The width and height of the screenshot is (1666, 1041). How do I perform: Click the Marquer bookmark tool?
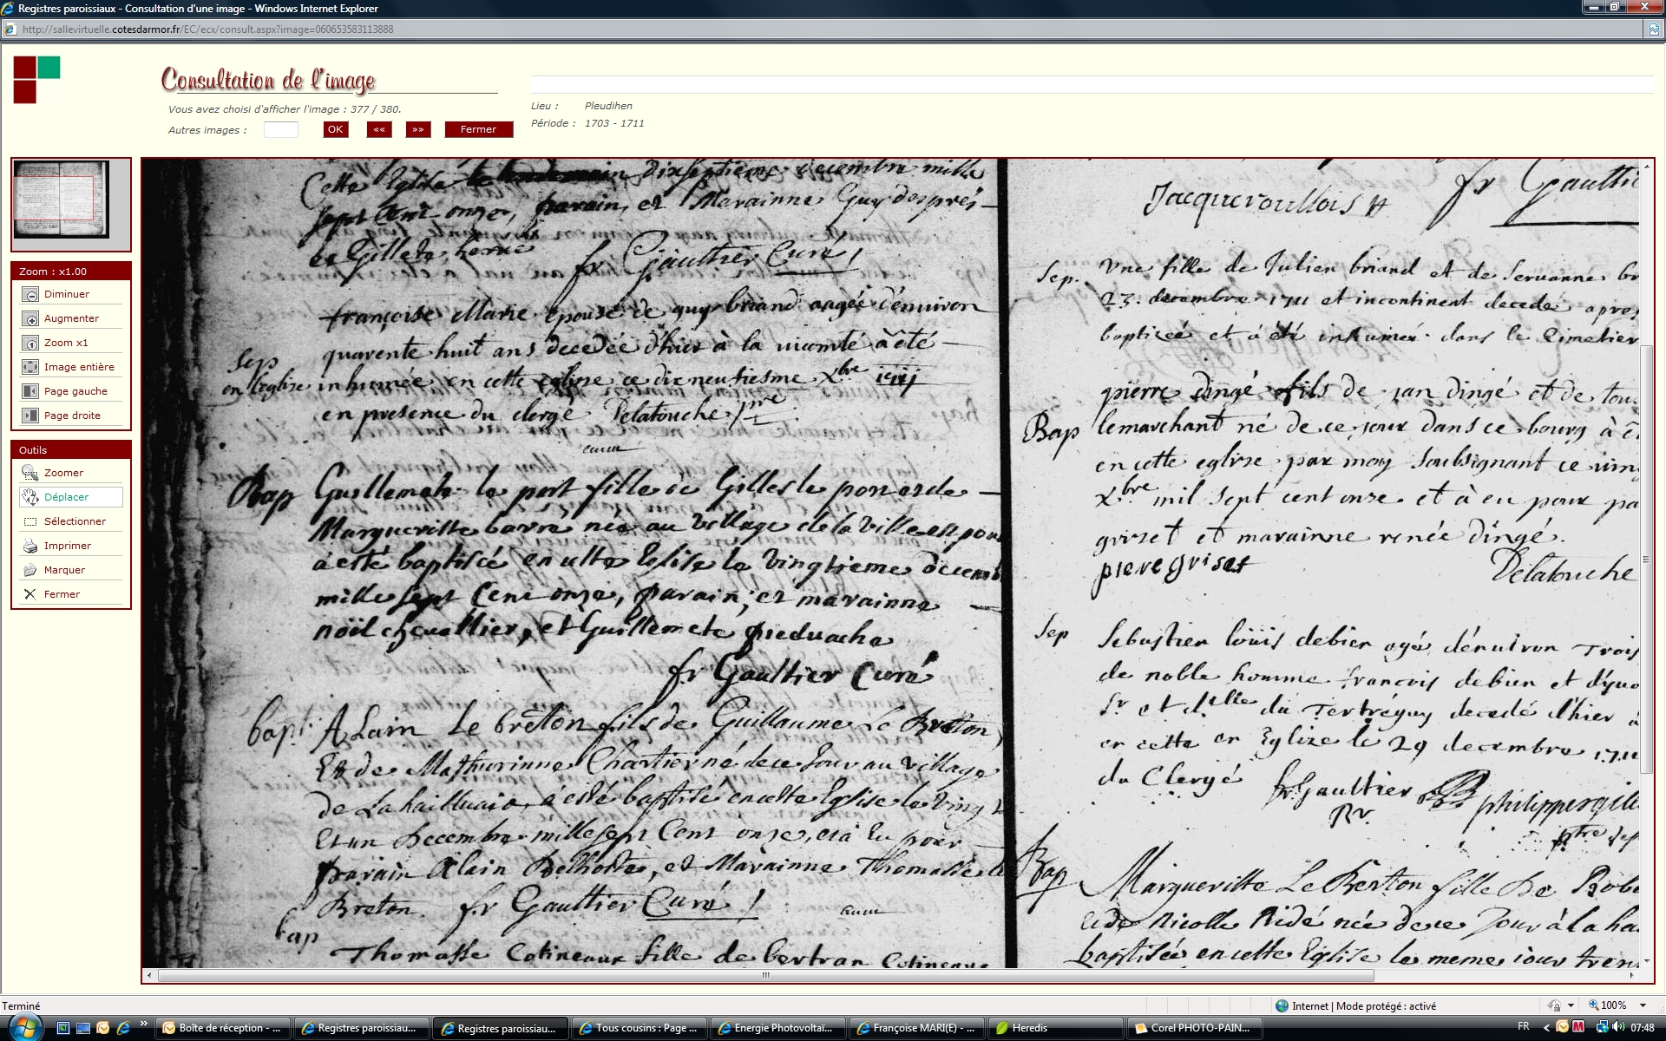pyautogui.click(x=30, y=570)
